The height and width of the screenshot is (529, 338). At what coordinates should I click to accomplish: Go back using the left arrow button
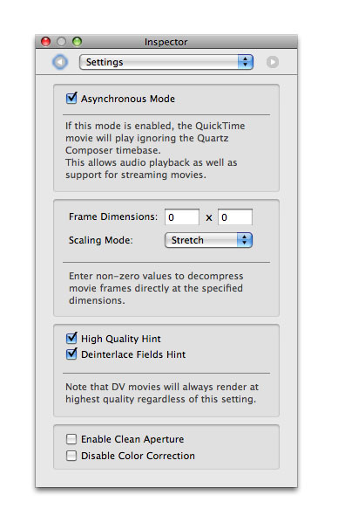coord(60,62)
